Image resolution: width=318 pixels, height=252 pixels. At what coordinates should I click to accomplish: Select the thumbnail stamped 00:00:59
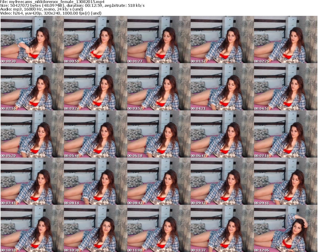click(x=95, y=39)
